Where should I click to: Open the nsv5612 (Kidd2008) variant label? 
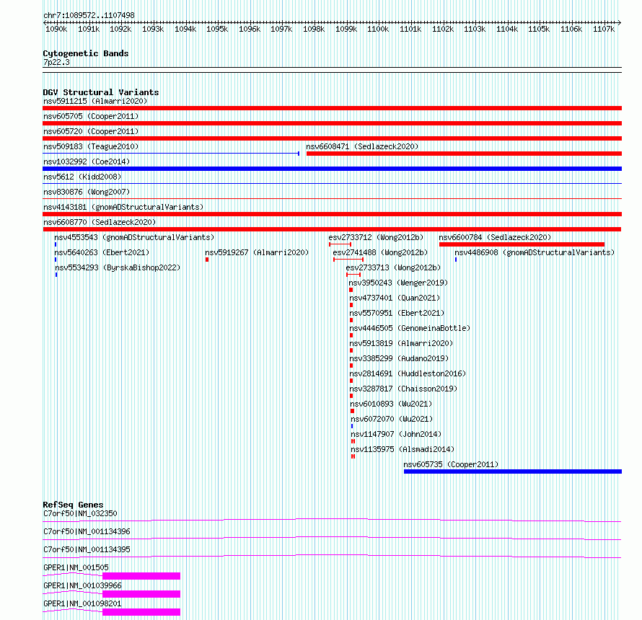(82, 177)
